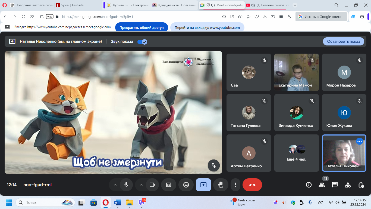Click Искать в Google поиск box
371x209 pixels.
321,17
